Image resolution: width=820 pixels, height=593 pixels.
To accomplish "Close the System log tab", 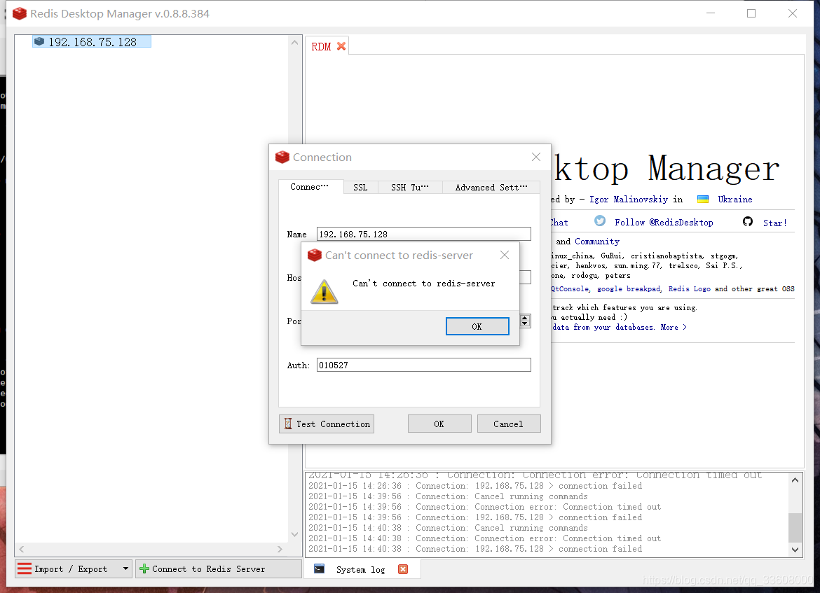I will (x=403, y=569).
